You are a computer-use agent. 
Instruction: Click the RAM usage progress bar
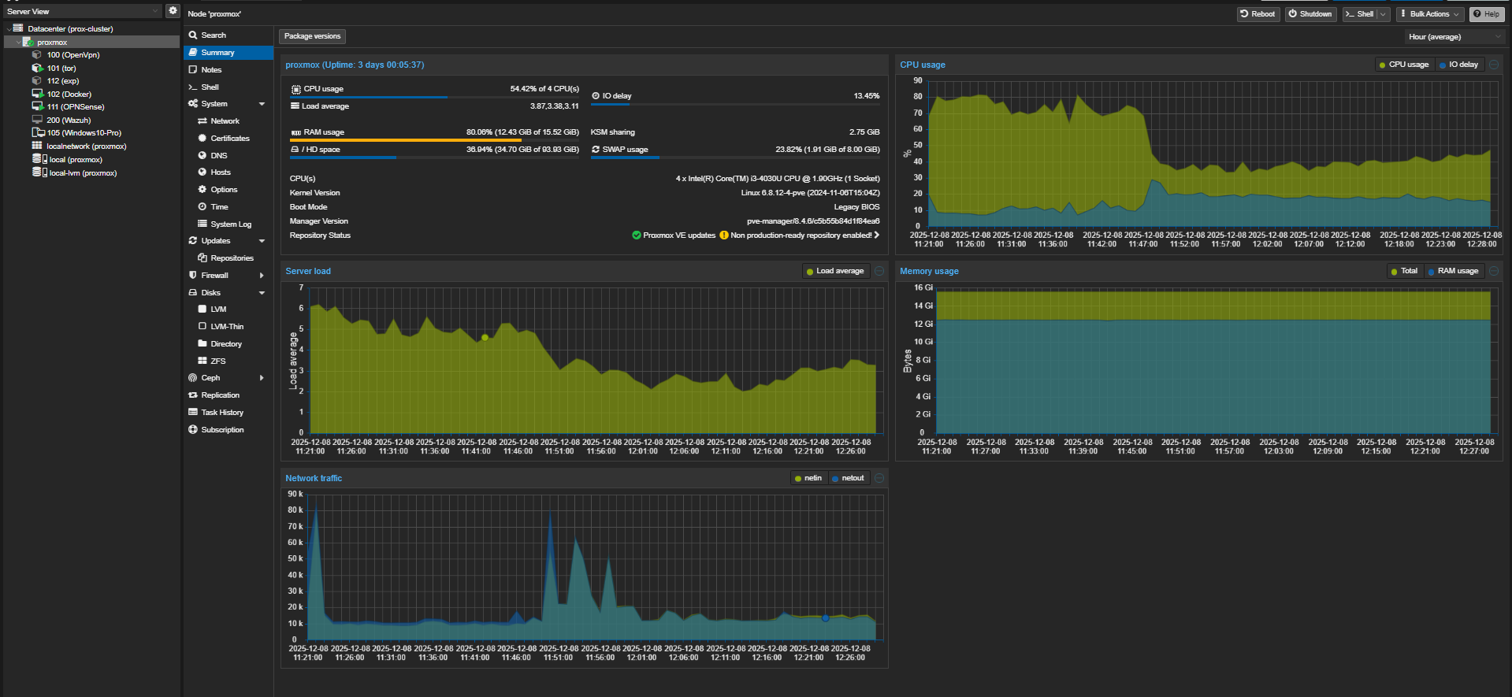pyautogui.click(x=433, y=140)
